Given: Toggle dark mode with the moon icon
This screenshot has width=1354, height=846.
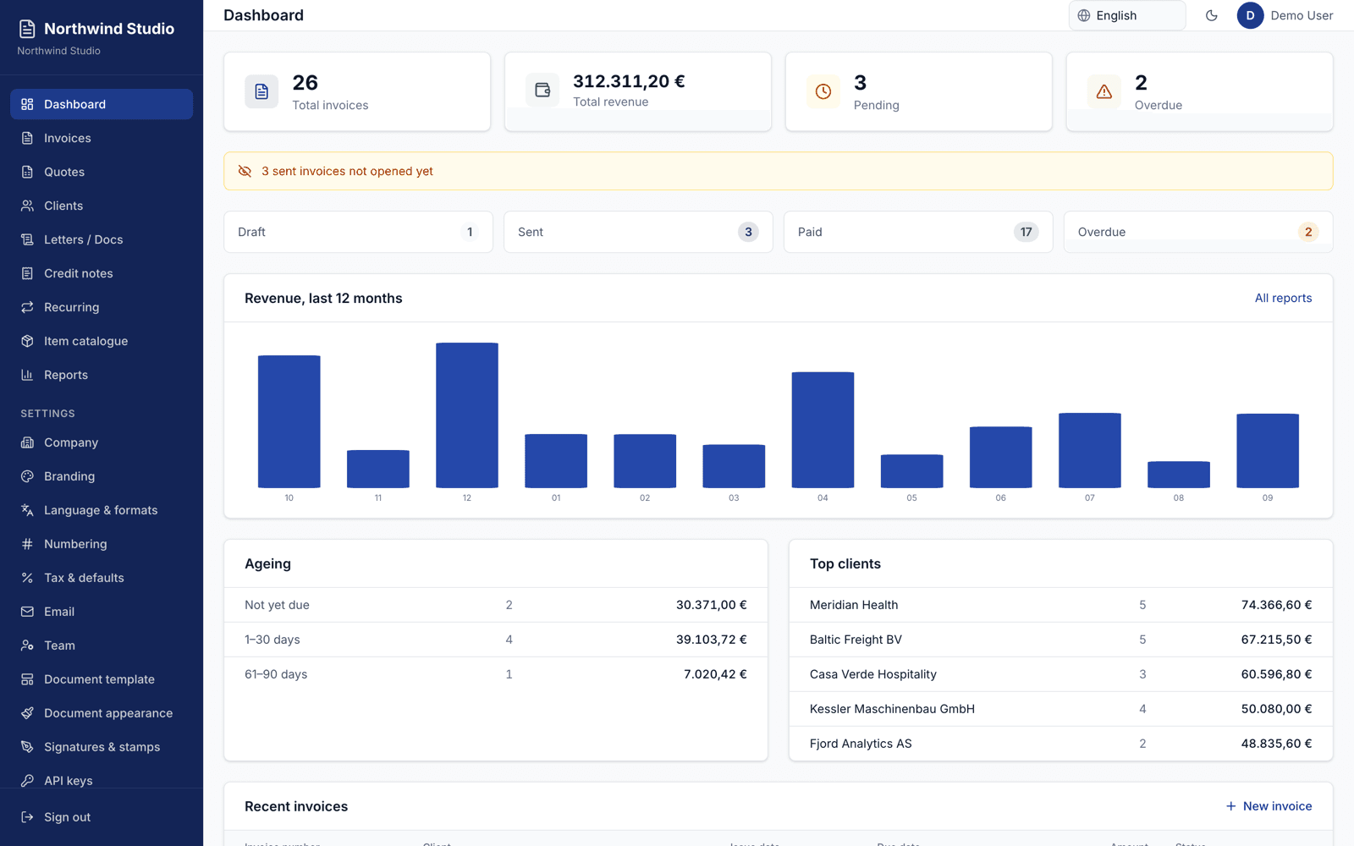Looking at the screenshot, I should (x=1212, y=15).
